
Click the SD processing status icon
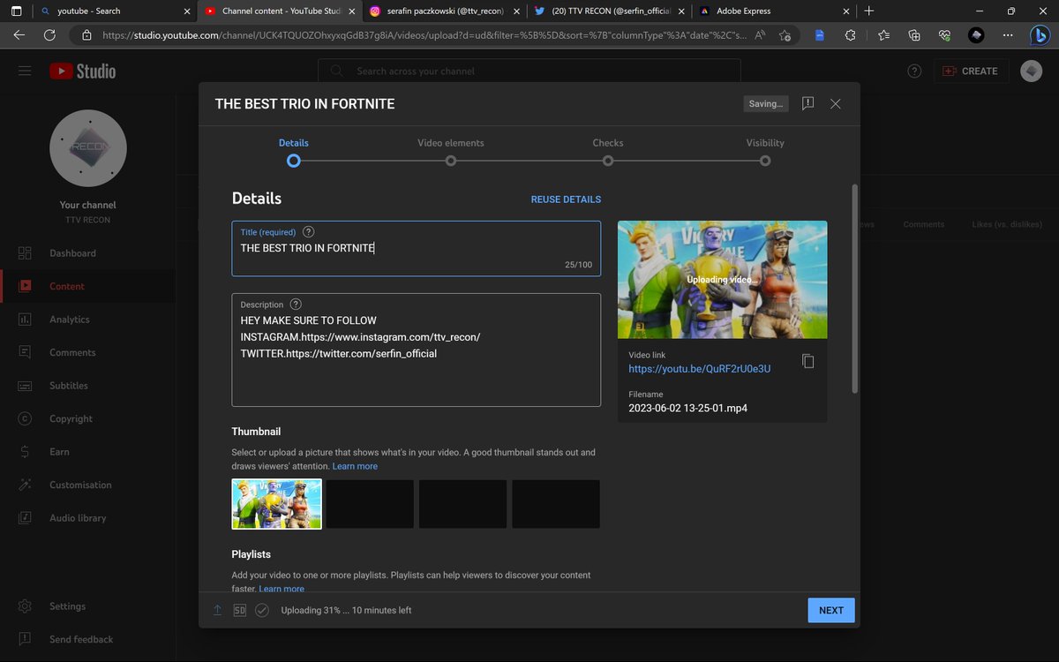coord(240,610)
